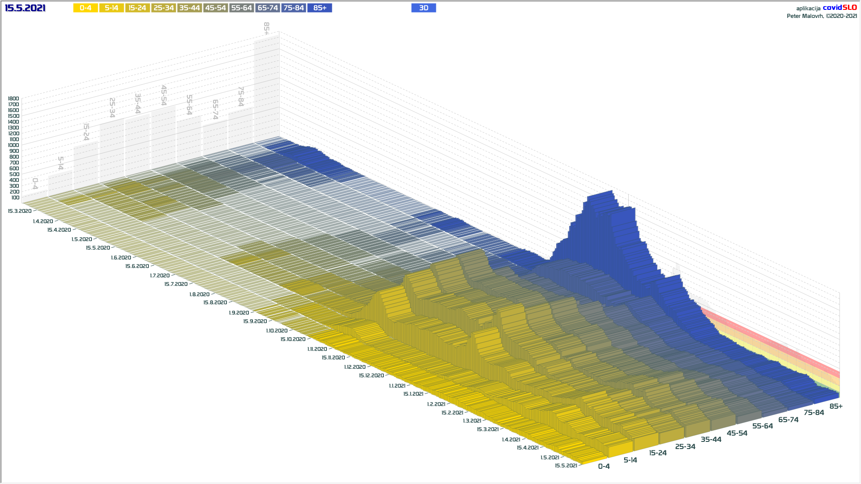Switch the 3D view mode button
The image size is (861, 484).
coord(423,8)
